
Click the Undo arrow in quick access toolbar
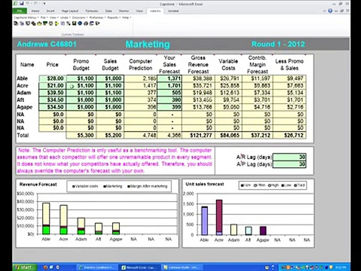coord(27,3)
